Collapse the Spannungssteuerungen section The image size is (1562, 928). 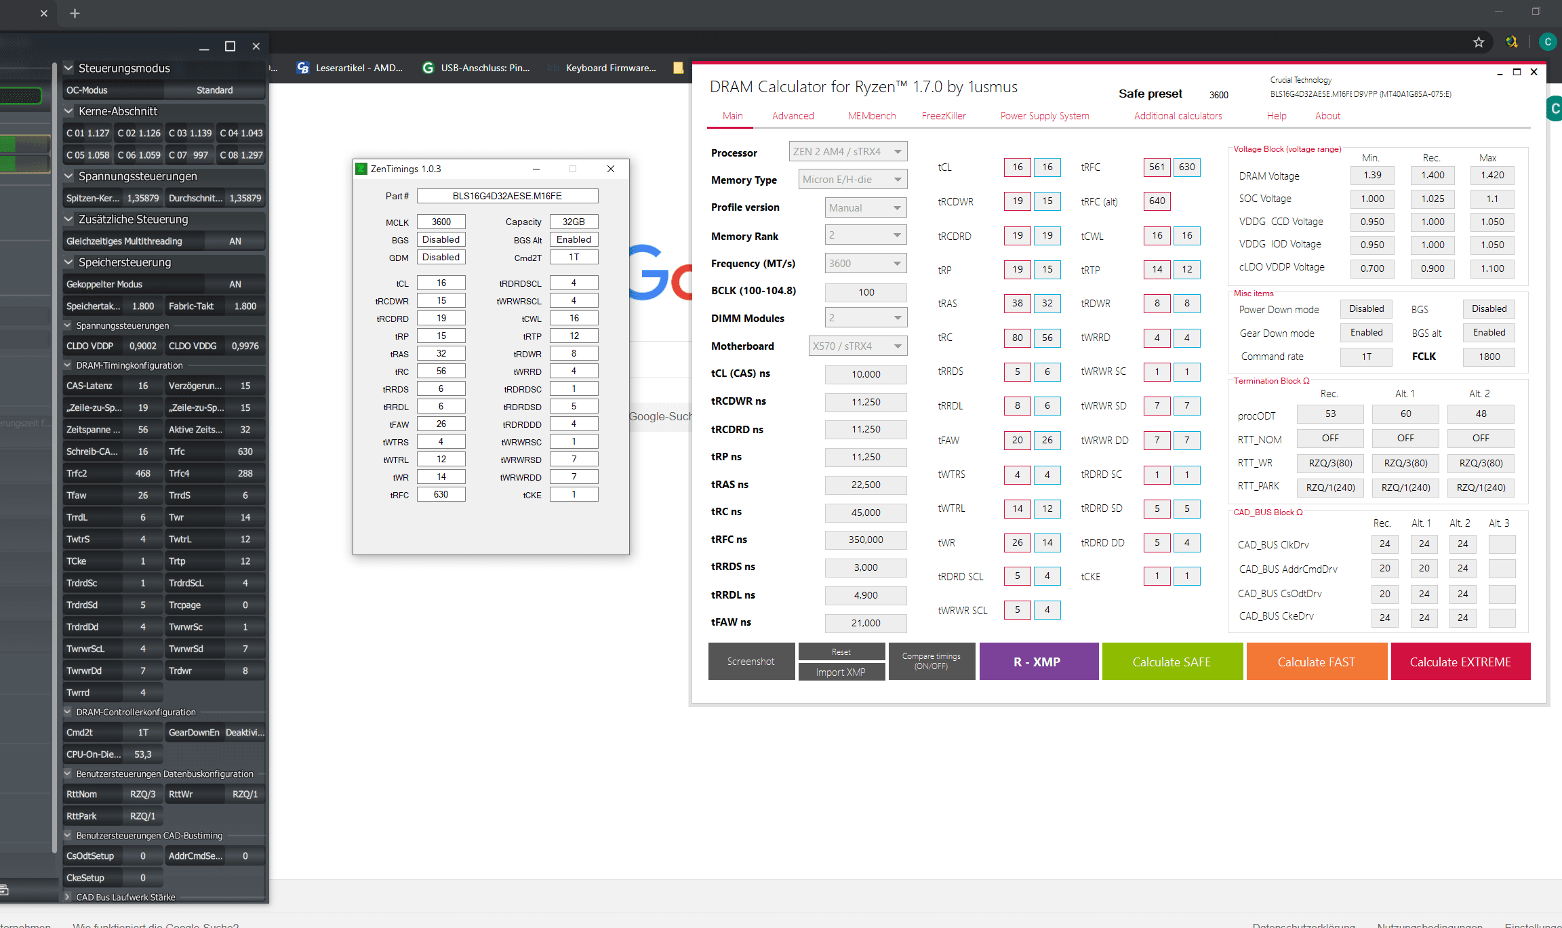[x=68, y=176]
